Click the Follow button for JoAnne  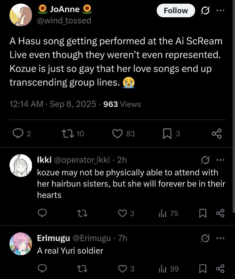point(176,11)
